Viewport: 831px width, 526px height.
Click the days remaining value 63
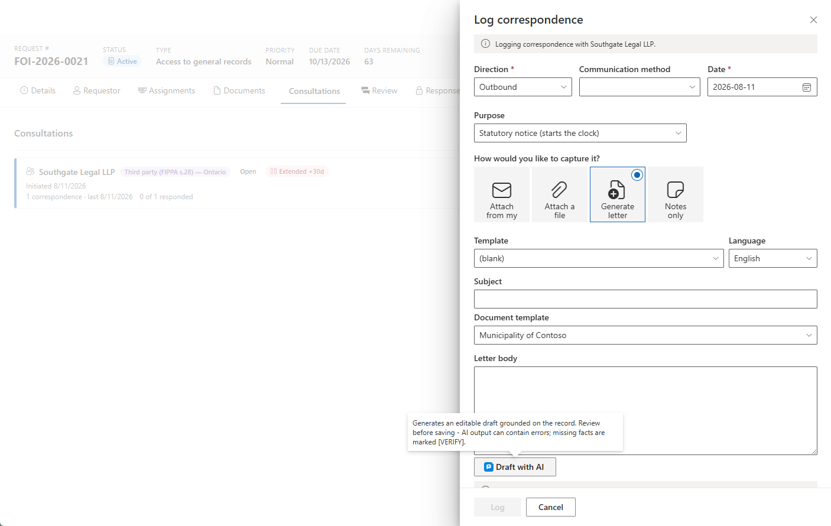pyautogui.click(x=369, y=61)
